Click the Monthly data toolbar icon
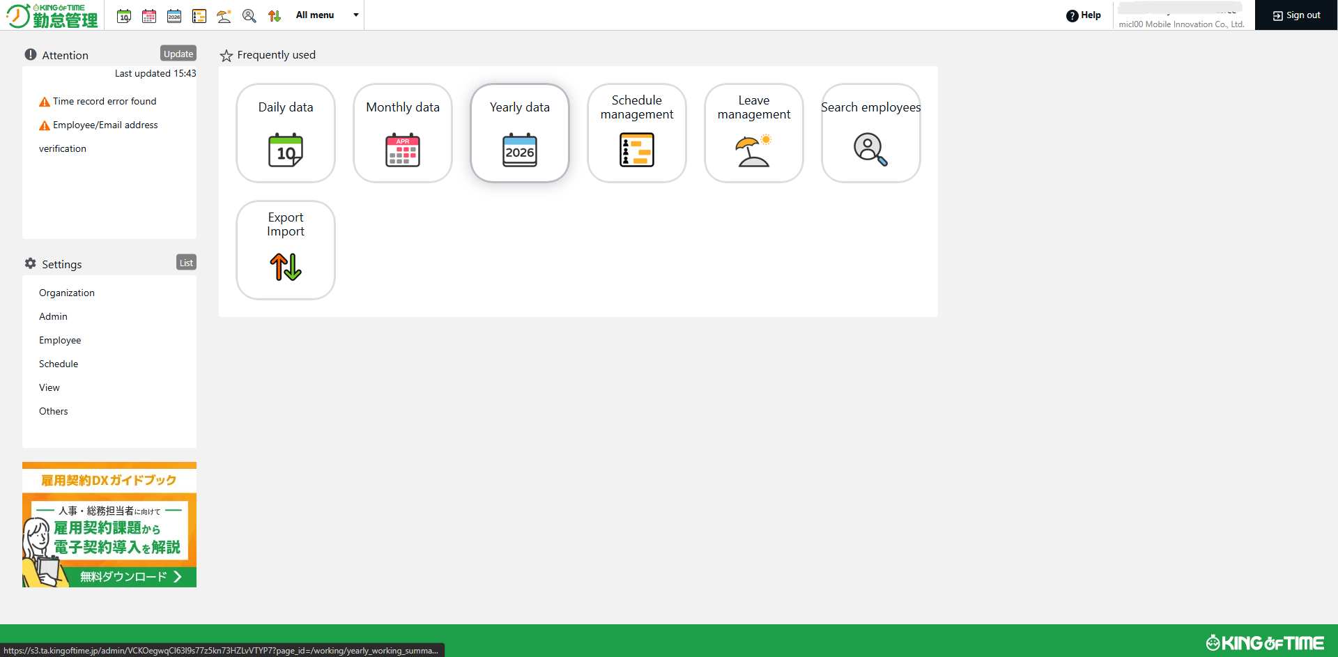The height and width of the screenshot is (657, 1338). click(149, 16)
